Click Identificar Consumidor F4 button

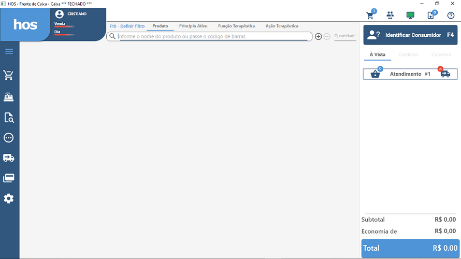click(x=410, y=35)
